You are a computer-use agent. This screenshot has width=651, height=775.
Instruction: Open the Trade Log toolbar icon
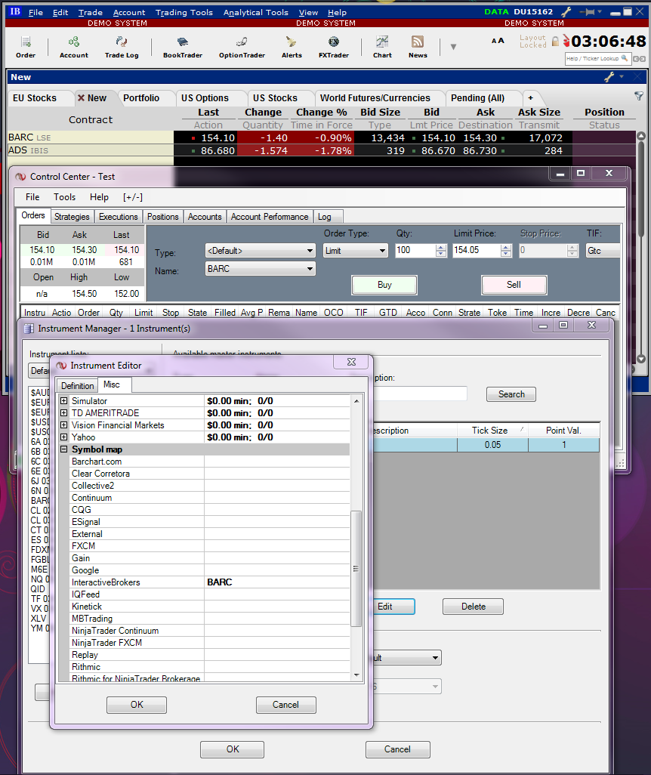pyautogui.click(x=122, y=47)
